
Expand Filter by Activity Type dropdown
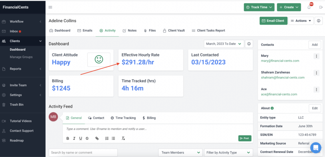tap(228, 153)
